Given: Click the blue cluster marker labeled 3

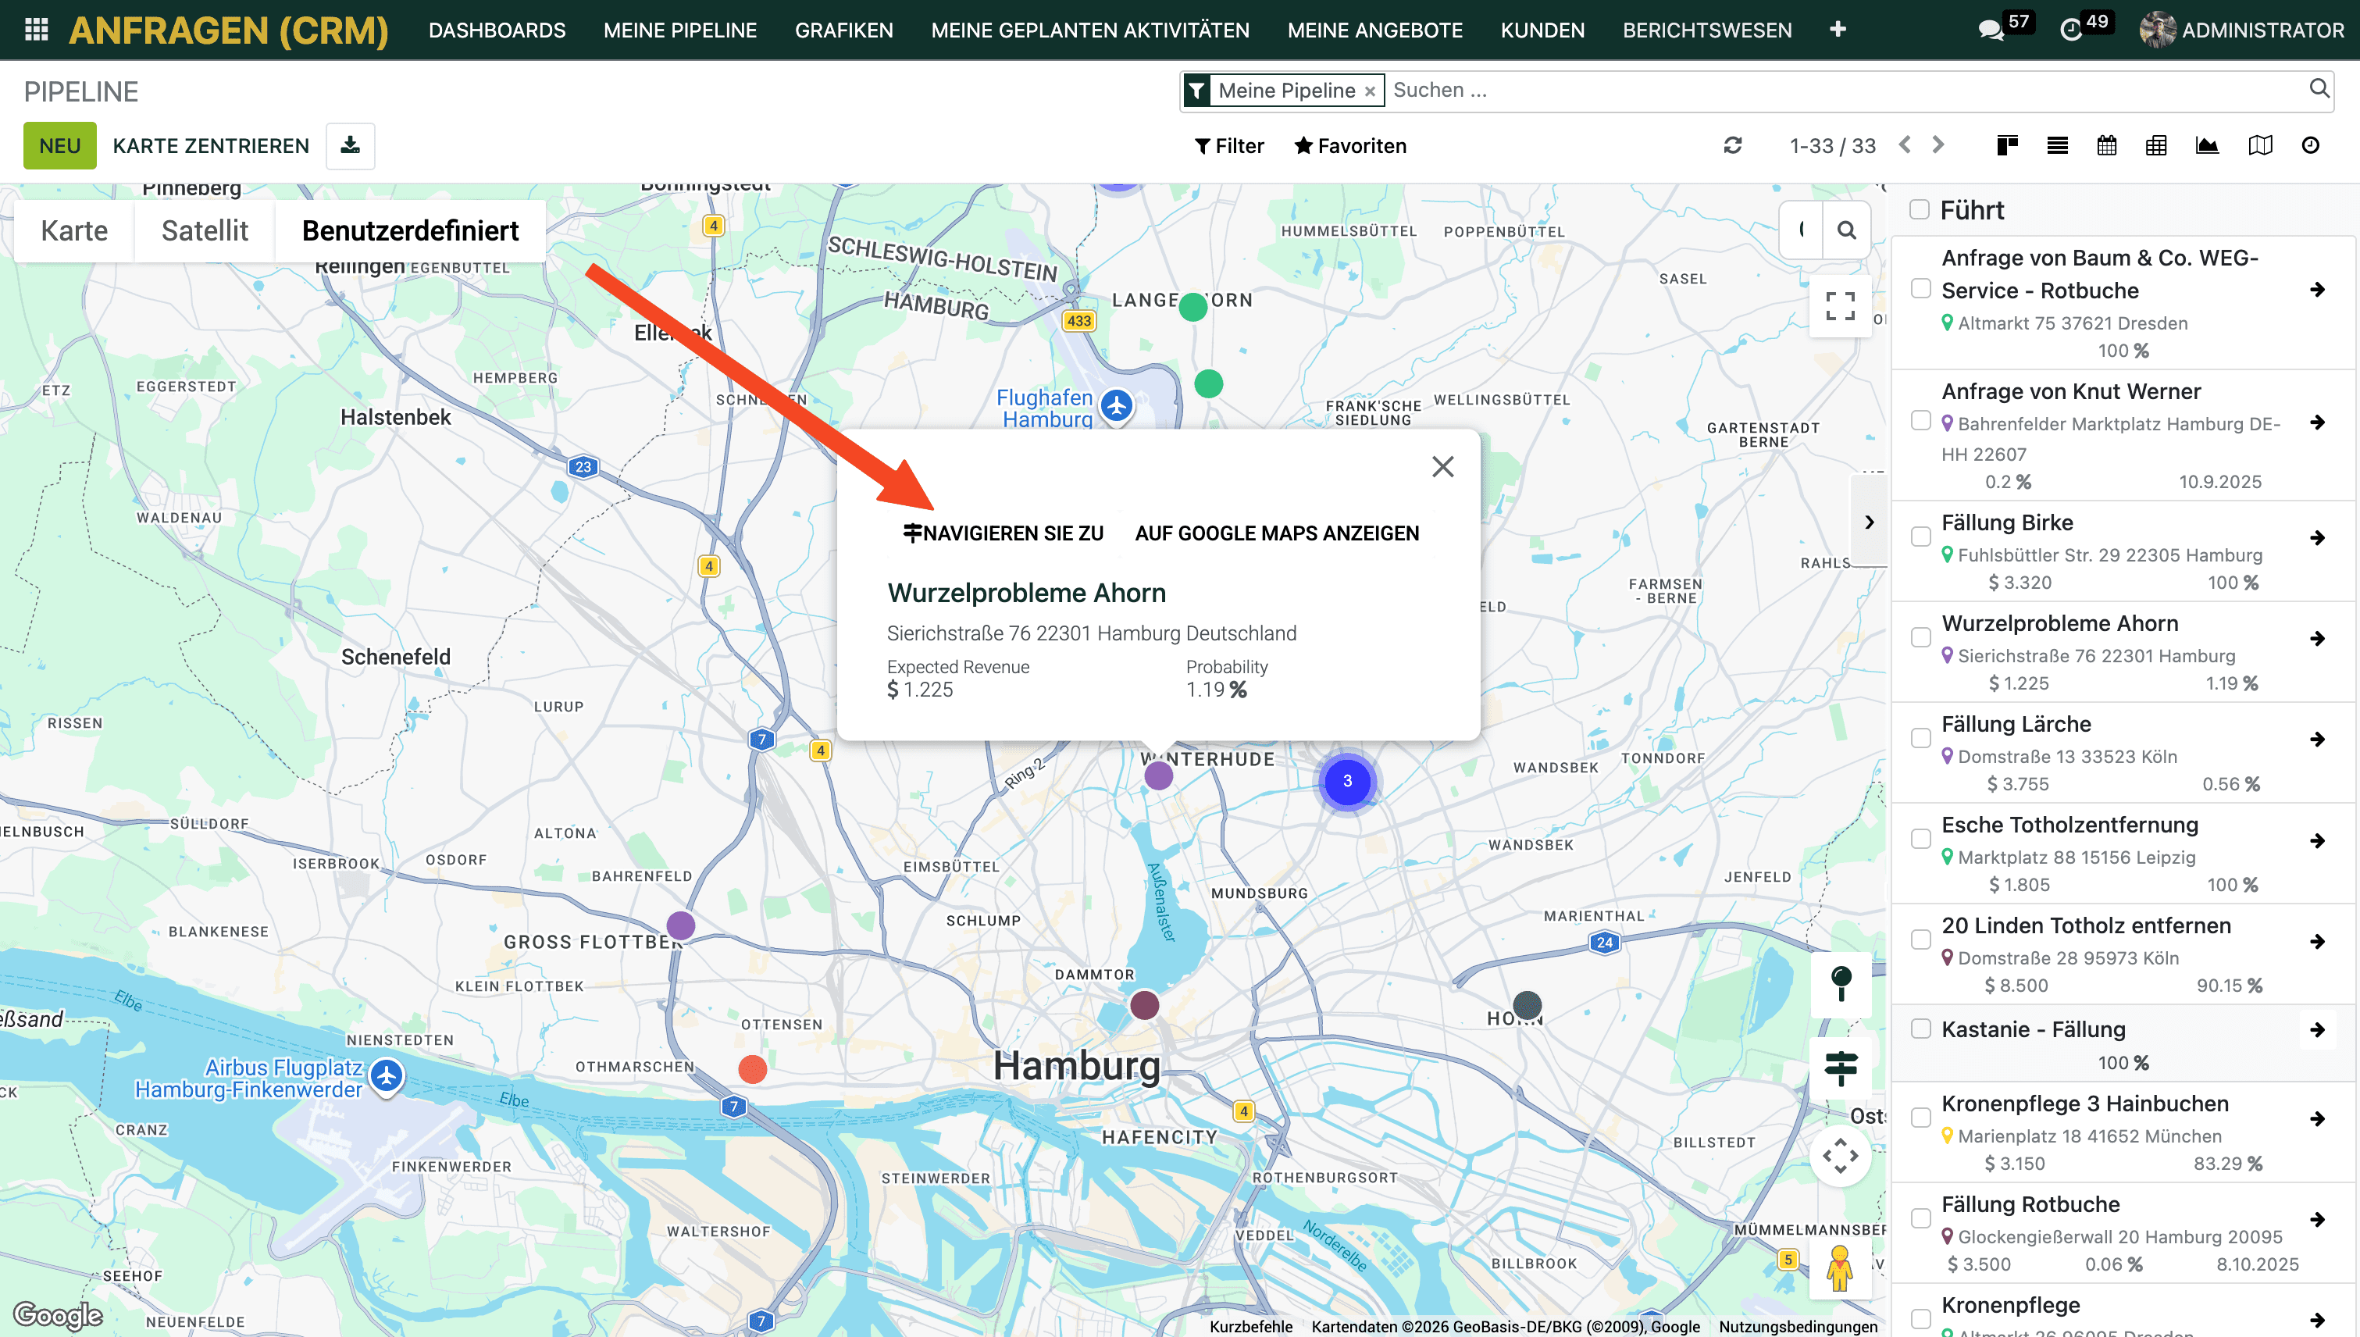Looking at the screenshot, I should pyautogui.click(x=1346, y=782).
